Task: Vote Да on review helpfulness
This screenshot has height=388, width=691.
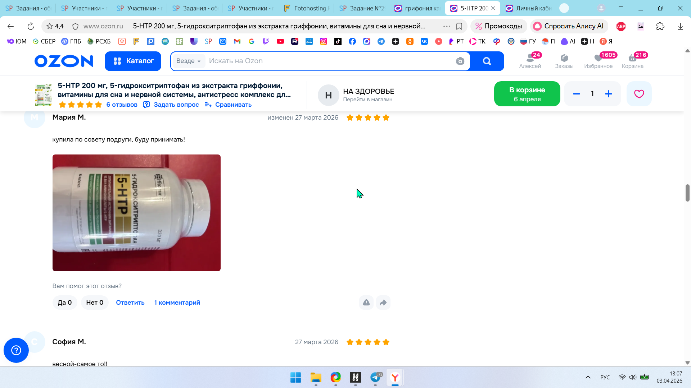Action: pyautogui.click(x=65, y=302)
